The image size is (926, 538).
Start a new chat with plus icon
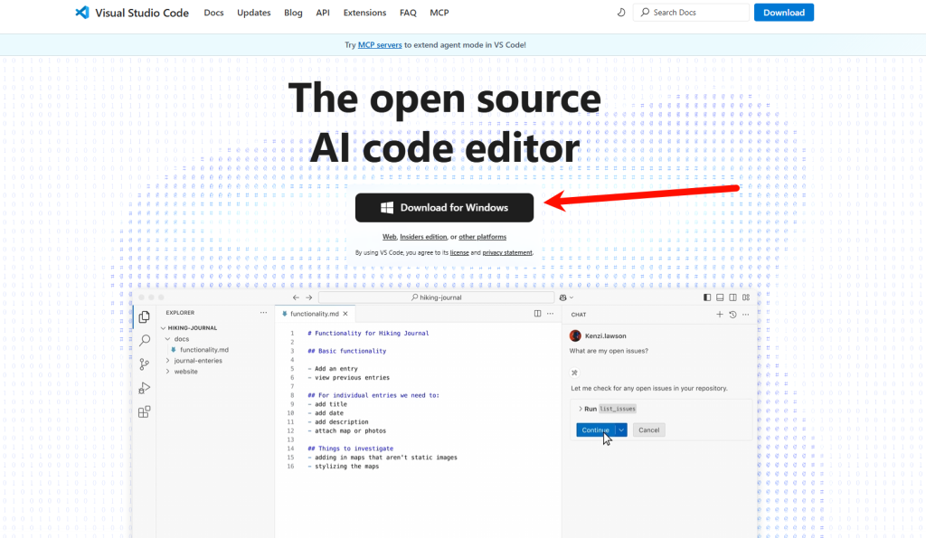click(x=719, y=315)
